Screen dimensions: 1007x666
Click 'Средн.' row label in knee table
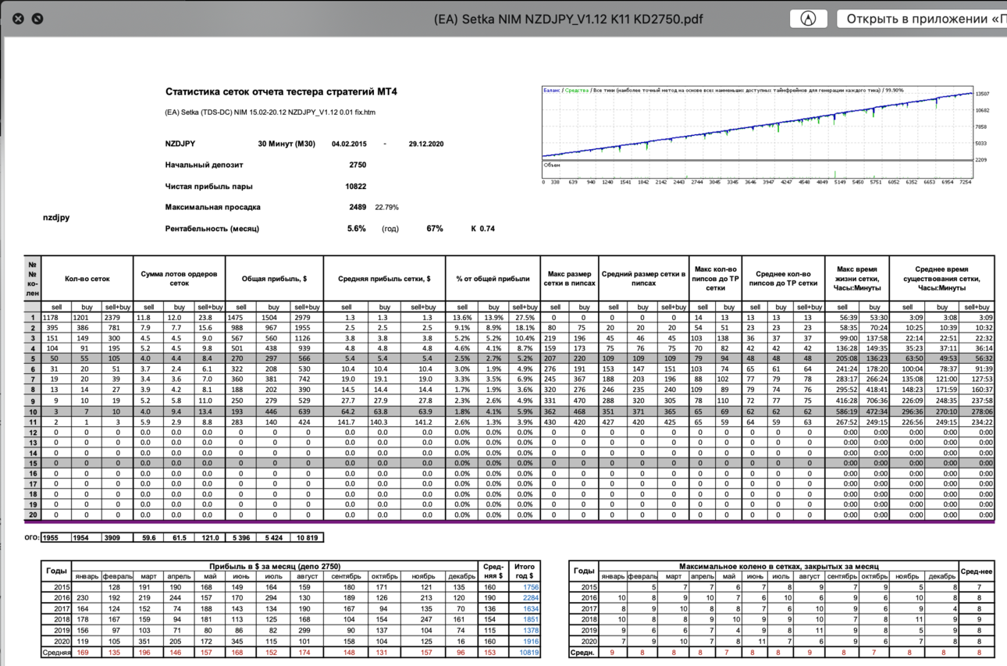583,652
